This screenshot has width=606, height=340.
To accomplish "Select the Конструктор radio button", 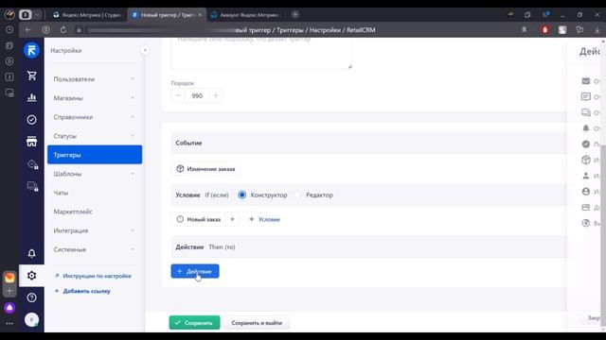I will tap(242, 195).
